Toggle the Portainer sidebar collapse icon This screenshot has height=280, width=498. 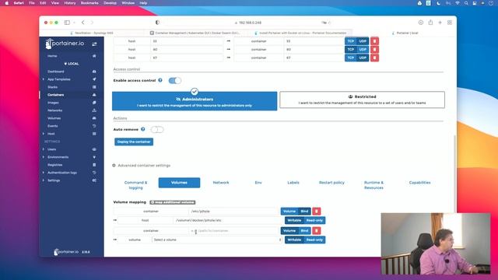pos(94,44)
